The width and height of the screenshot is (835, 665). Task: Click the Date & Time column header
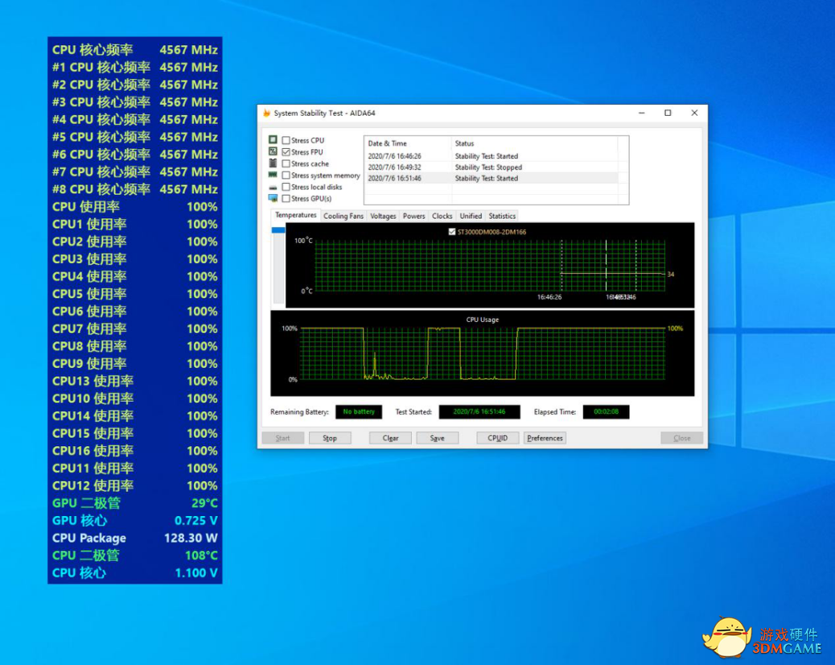[407, 143]
